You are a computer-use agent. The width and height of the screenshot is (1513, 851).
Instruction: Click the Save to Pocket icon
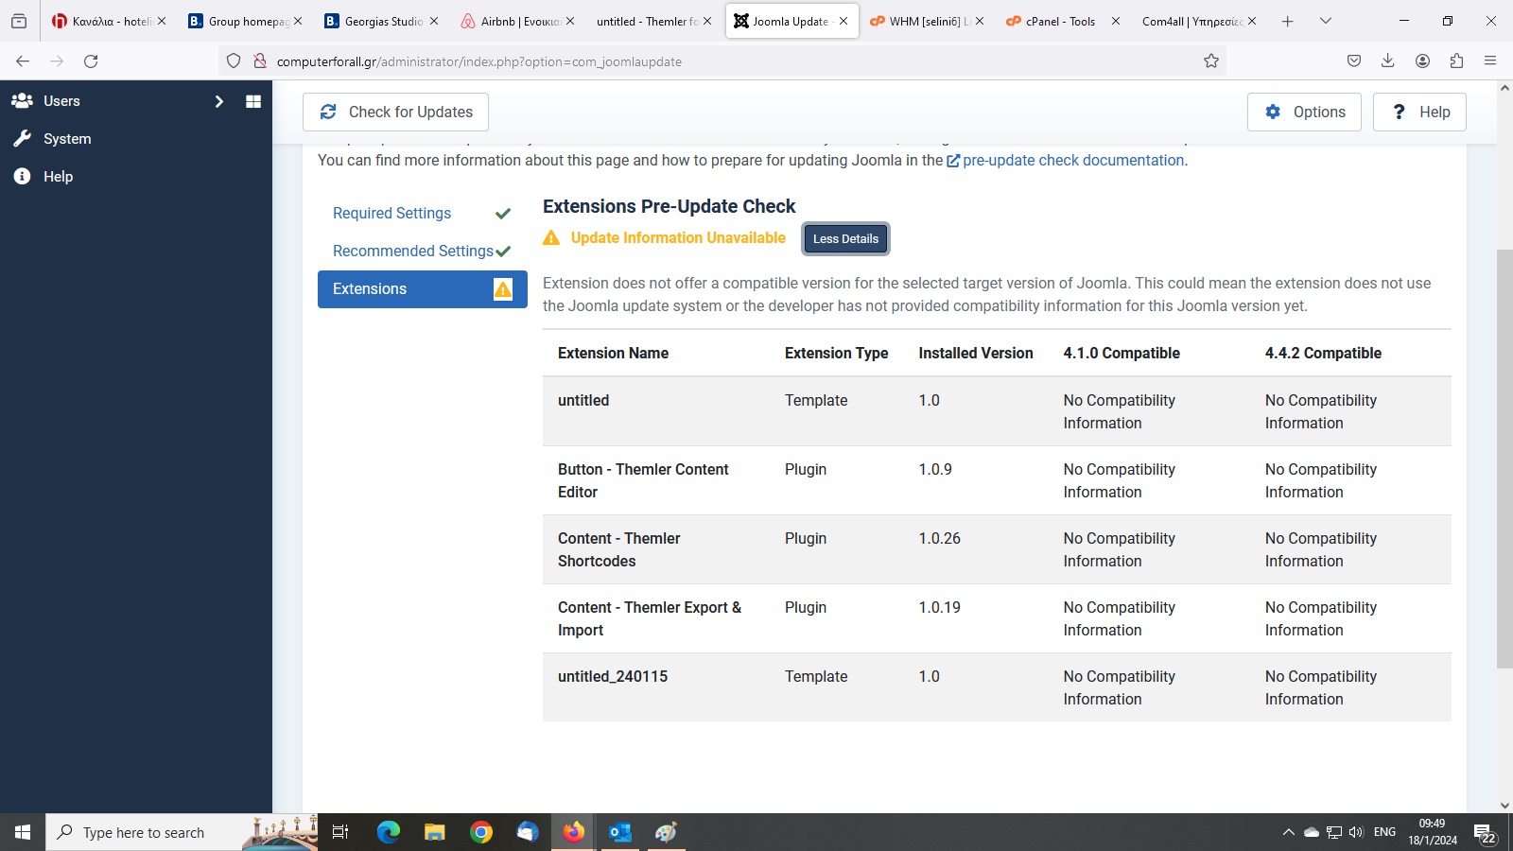click(x=1354, y=61)
